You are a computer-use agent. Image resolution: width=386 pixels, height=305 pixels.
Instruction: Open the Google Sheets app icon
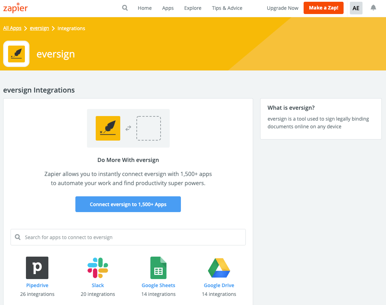pyautogui.click(x=158, y=268)
